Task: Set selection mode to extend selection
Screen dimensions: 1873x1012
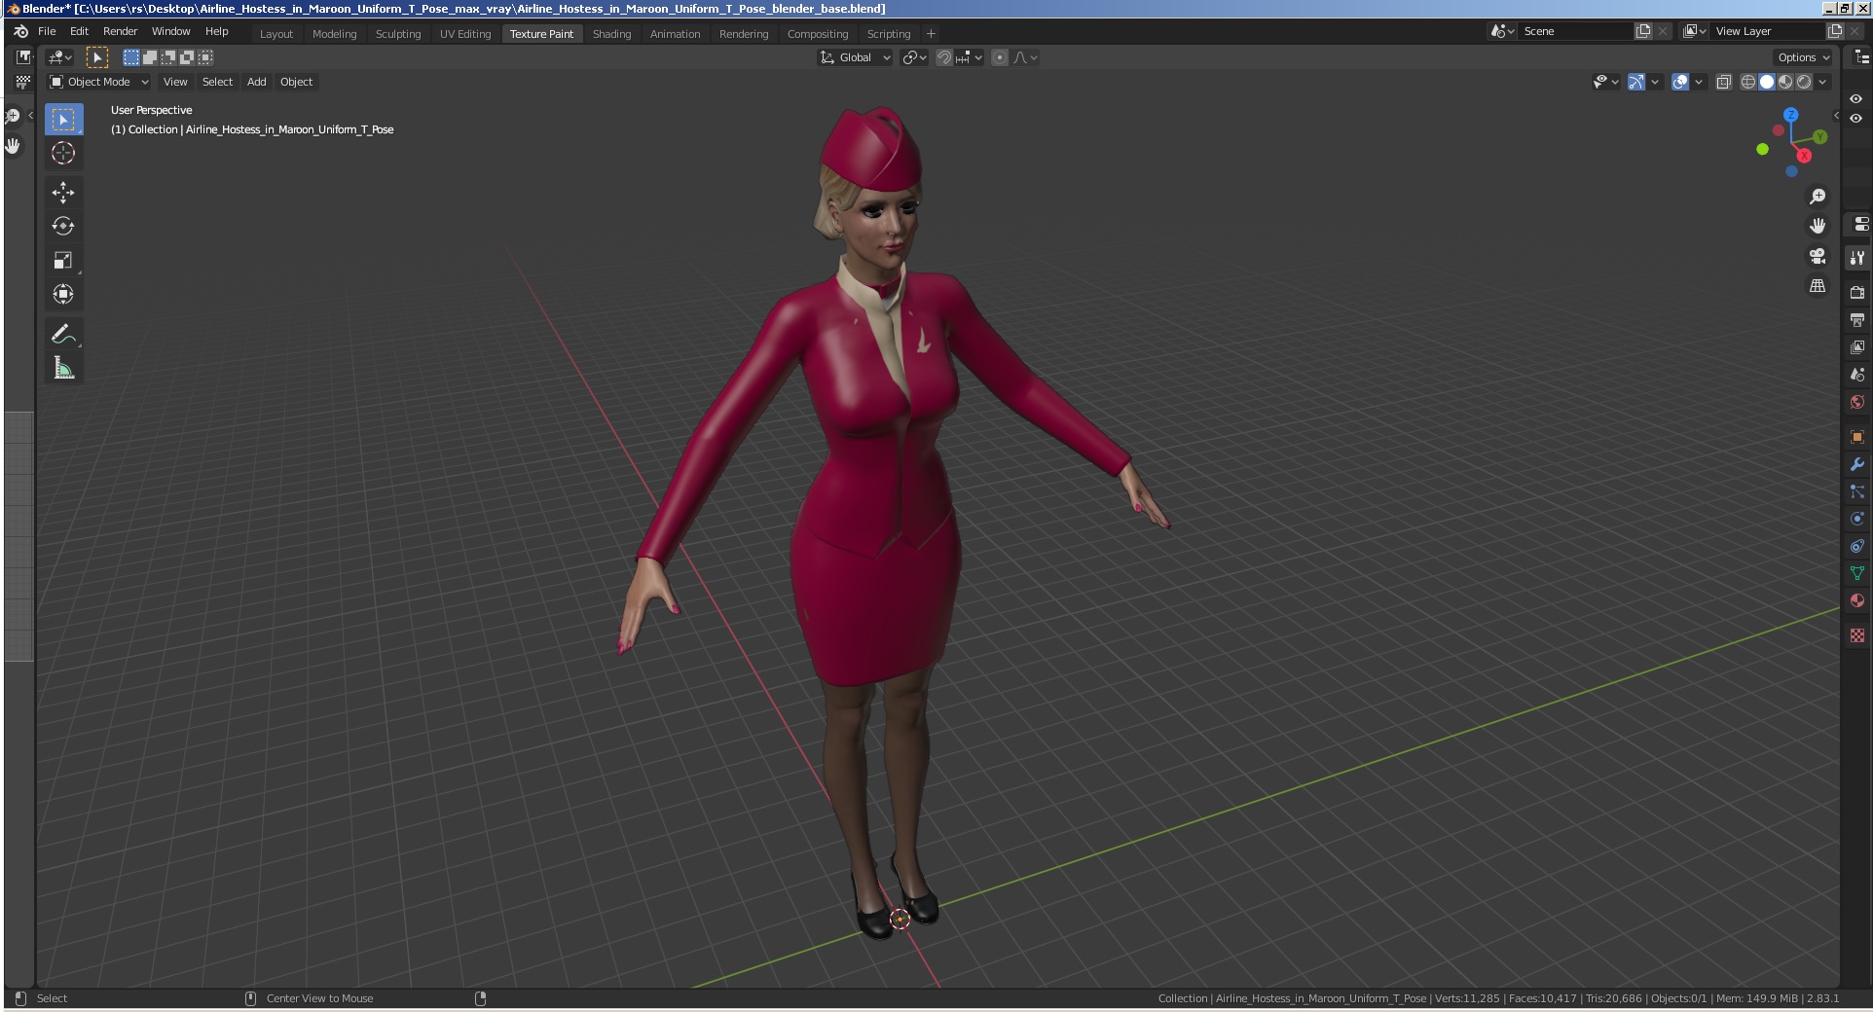Action: (x=150, y=57)
